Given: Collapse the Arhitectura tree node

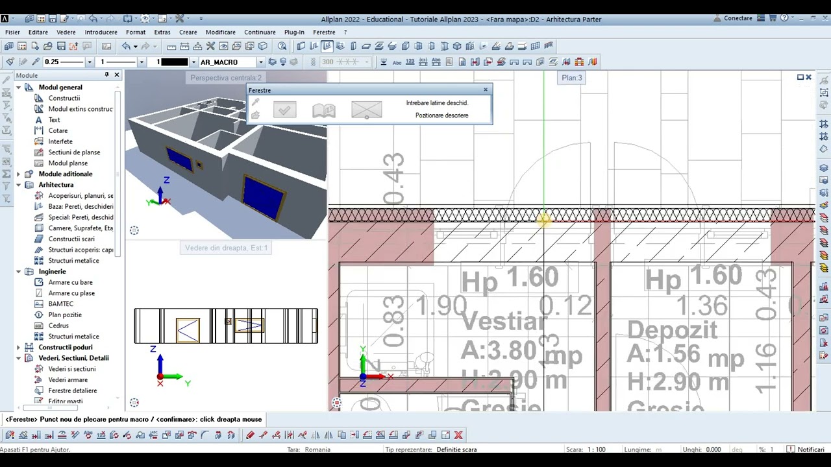Looking at the screenshot, I should click(18, 185).
